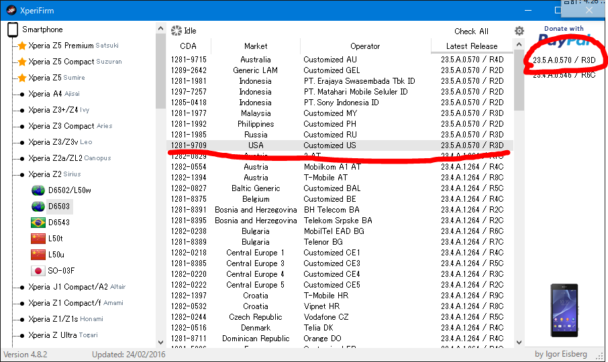This screenshot has width=608, height=362.
Task: Select the SO-03F model entry
Action: coord(61,271)
